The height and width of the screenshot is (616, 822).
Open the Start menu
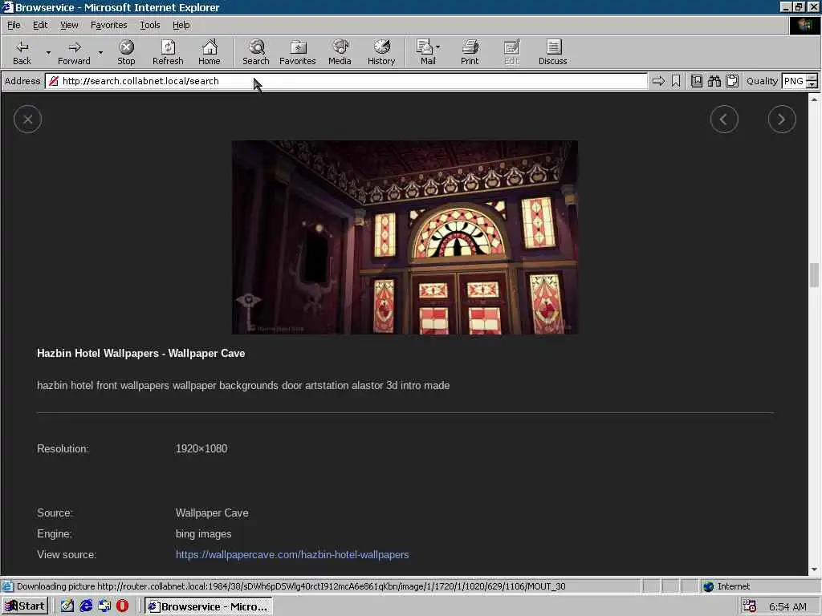(x=25, y=606)
